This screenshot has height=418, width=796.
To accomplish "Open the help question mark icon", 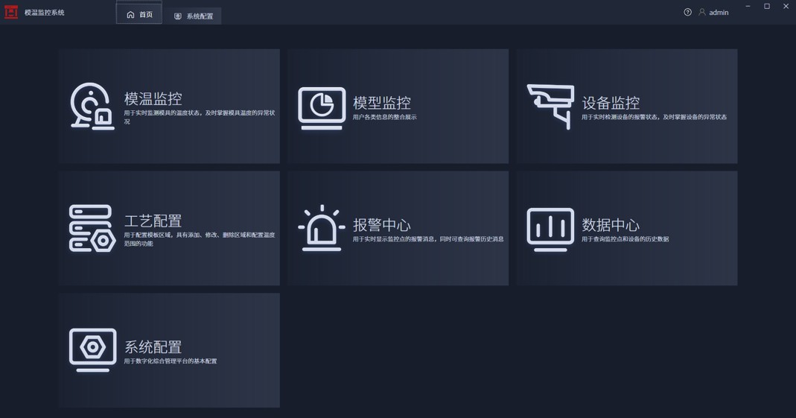I will coord(687,12).
